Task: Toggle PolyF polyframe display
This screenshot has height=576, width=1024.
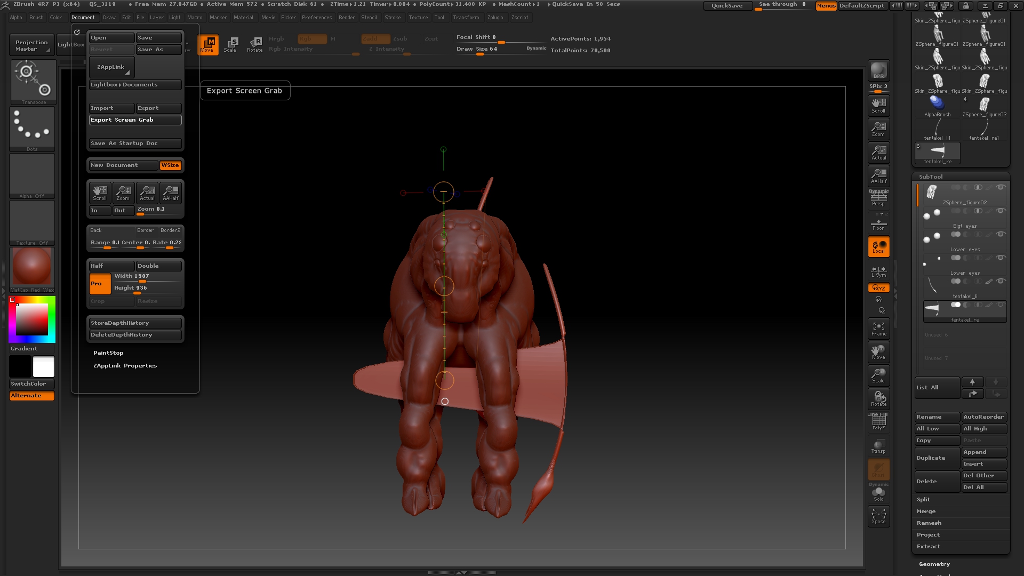Action: (x=878, y=422)
